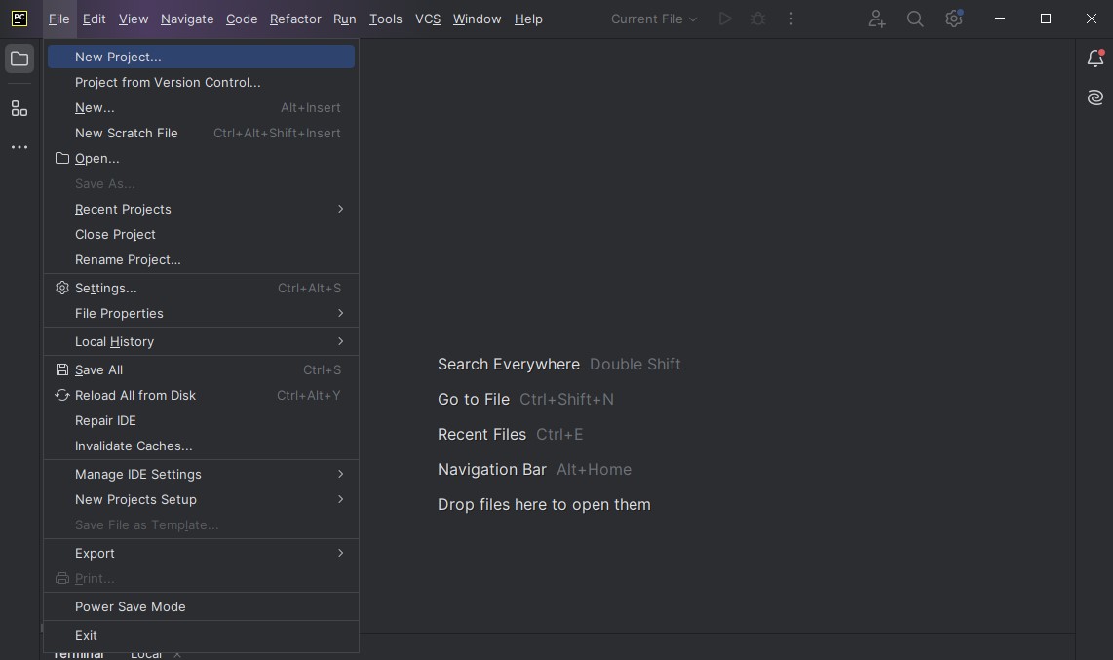The width and height of the screenshot is (1113, 660).
Task: Open the Refactor menu
Action: (x=295, y=19)
